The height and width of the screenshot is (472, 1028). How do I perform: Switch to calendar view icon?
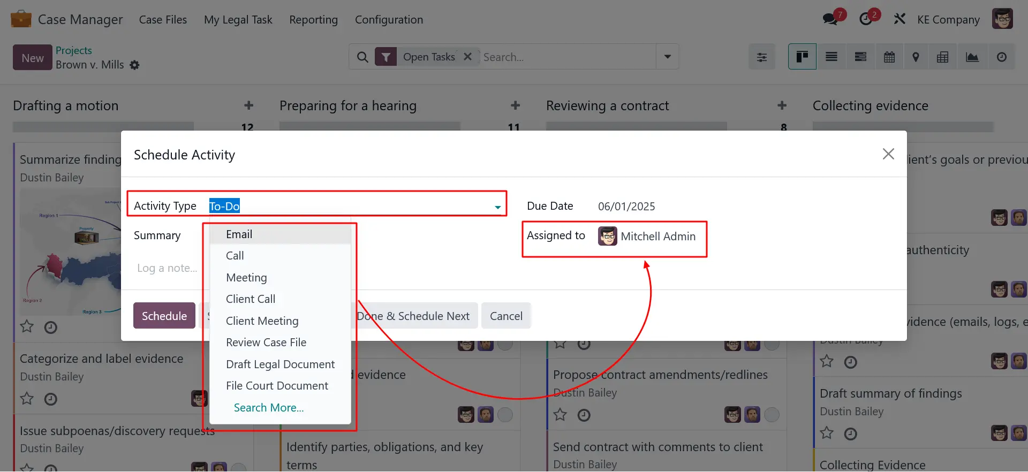pos(889,57)
